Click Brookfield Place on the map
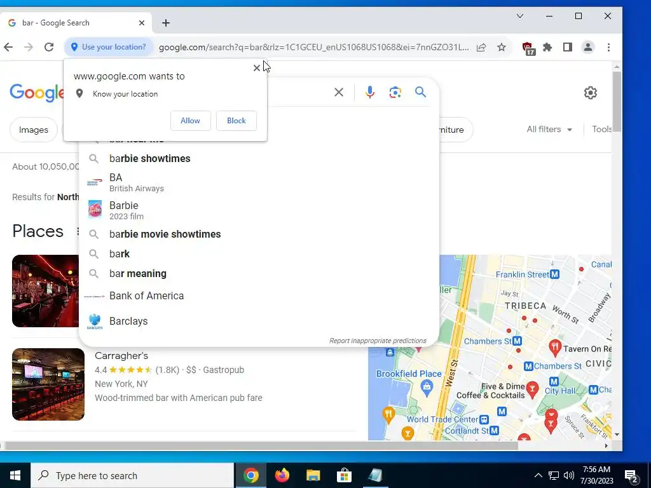Image resolution: width=651 pixels, height=488 pixels. [x=409, y=374]
